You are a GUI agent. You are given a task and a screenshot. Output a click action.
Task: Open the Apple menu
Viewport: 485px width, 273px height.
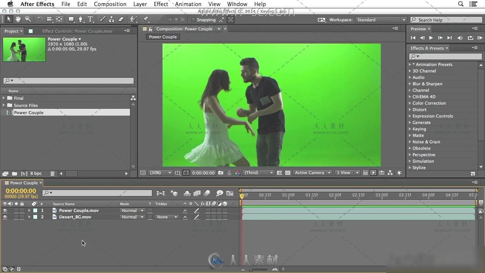[10, 4]
